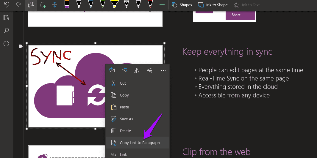
Task: Toggle Ink to Shape mode
Action: coord(213,5)
